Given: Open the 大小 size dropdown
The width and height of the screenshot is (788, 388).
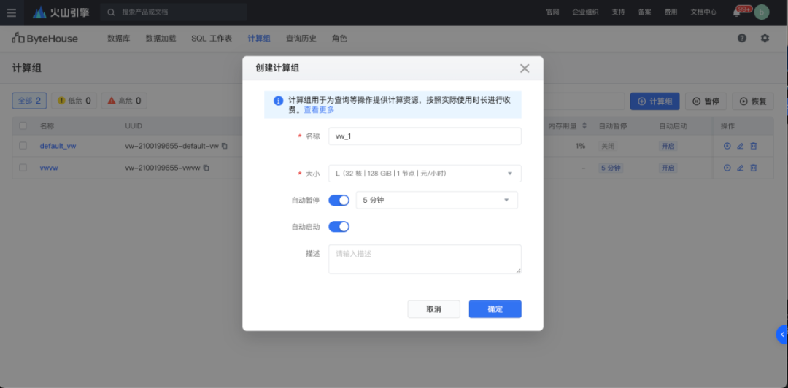Looking at the screenshot, I should pyautogui.click(x=425, y=174).
